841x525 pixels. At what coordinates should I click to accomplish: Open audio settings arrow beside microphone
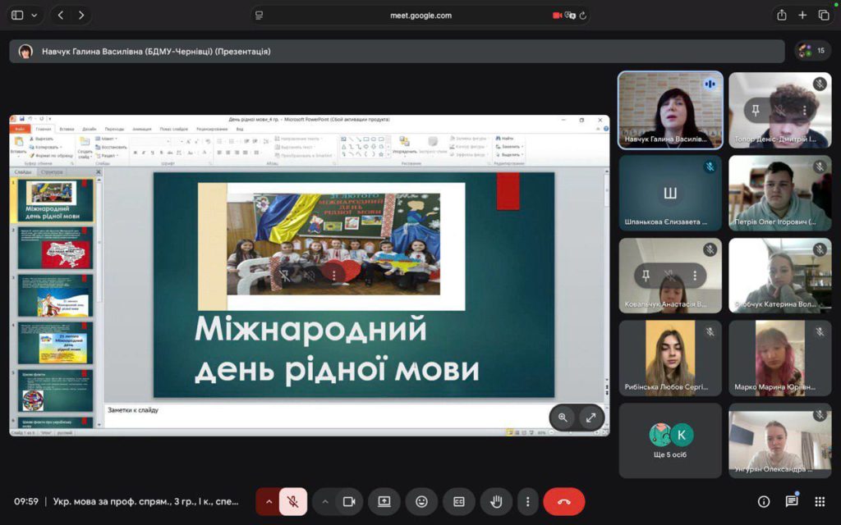pos(269,501)
